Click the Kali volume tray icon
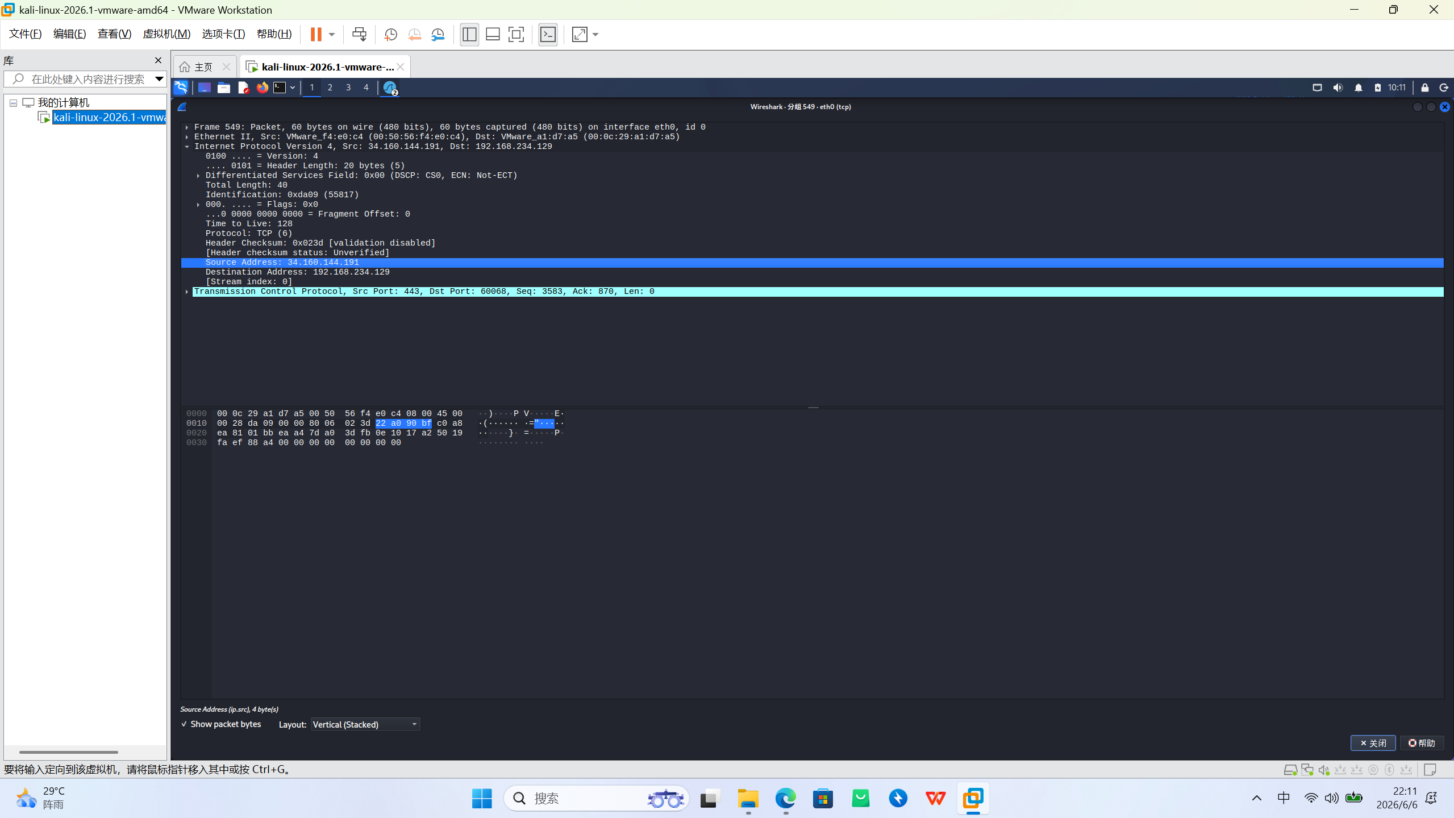This screenshot has width=1454, height=818. click(1338, 88)
